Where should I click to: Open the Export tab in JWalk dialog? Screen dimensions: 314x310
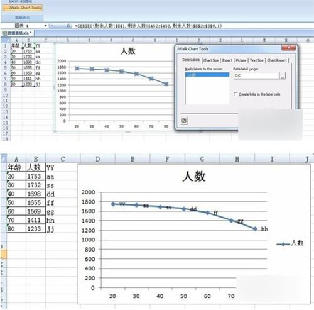(227, 60)
